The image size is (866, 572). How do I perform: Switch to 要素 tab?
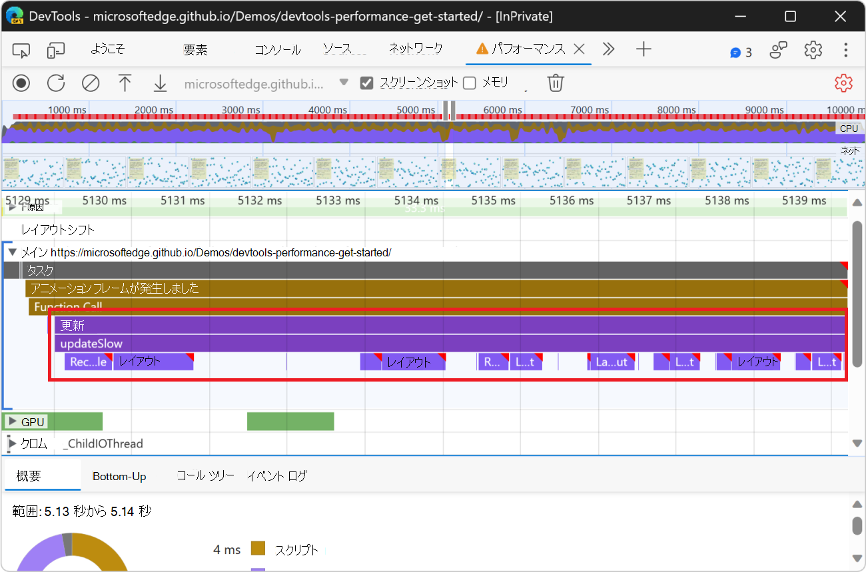(x=195, y=50)
